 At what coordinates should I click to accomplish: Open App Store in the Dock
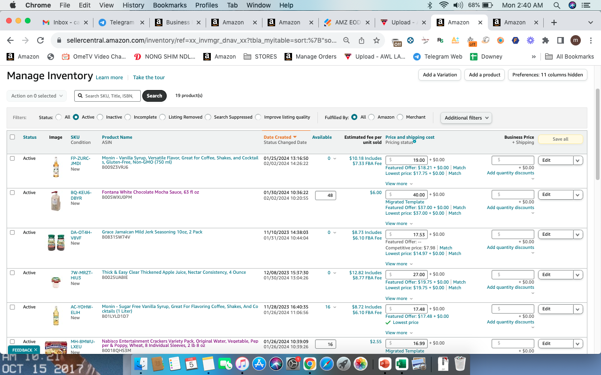point(259,363)
